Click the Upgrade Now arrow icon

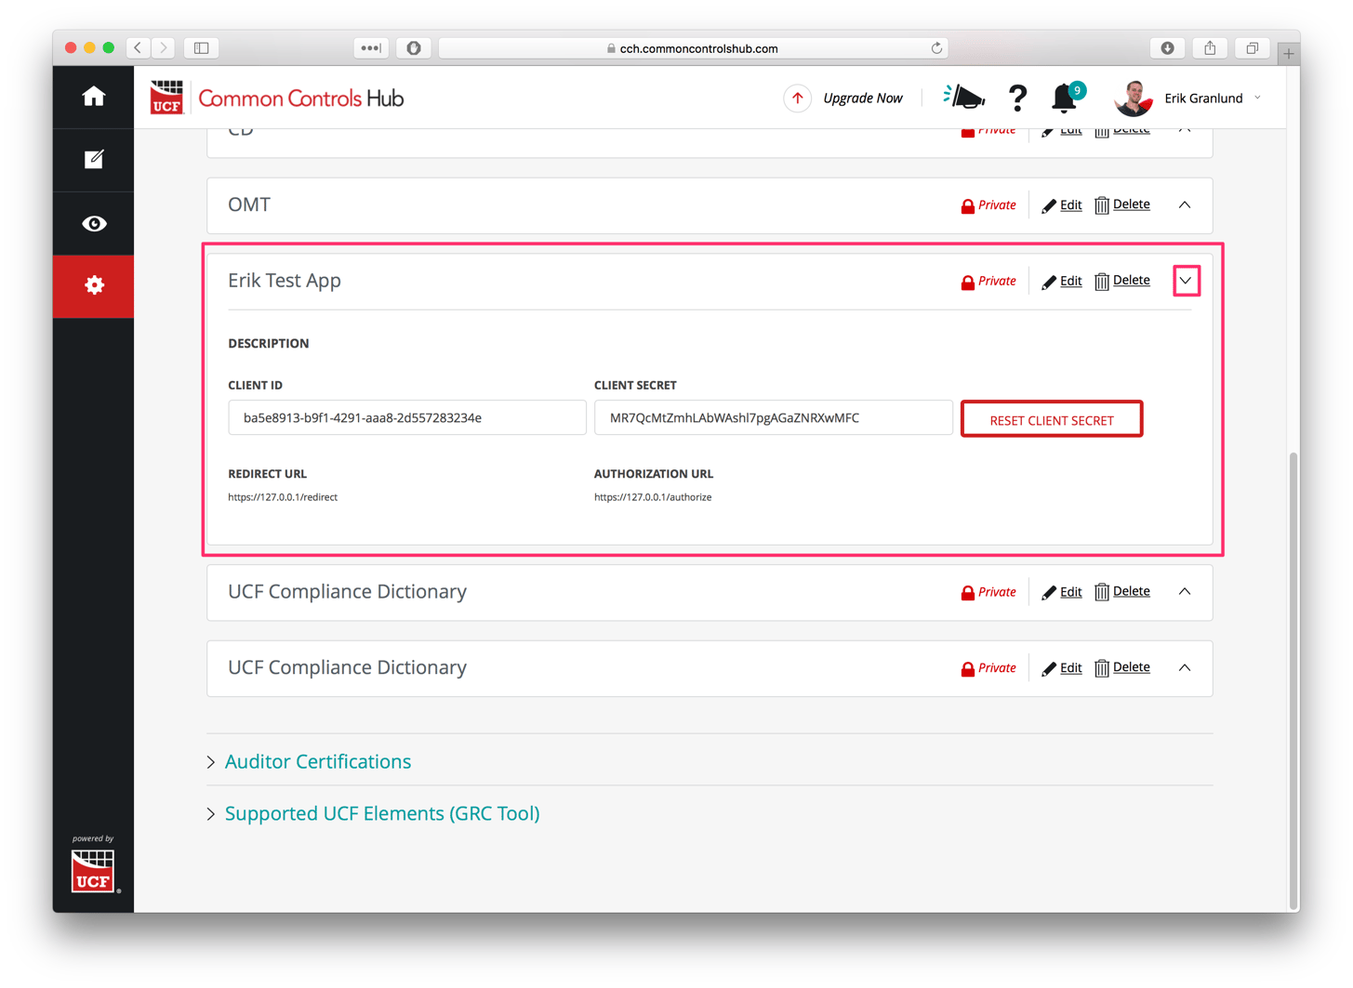(x=797, y=98)
